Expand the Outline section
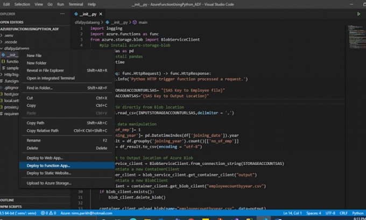 [x=7, y=200]
